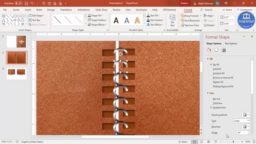
Task: Click the Share button
Action: click(227, 10)
